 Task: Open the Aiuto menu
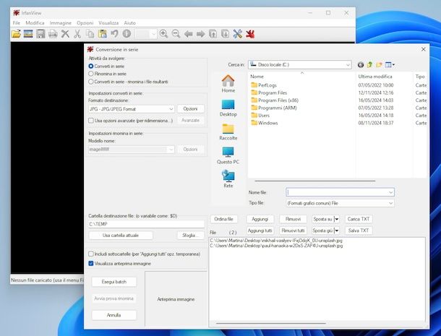(129, 23)
